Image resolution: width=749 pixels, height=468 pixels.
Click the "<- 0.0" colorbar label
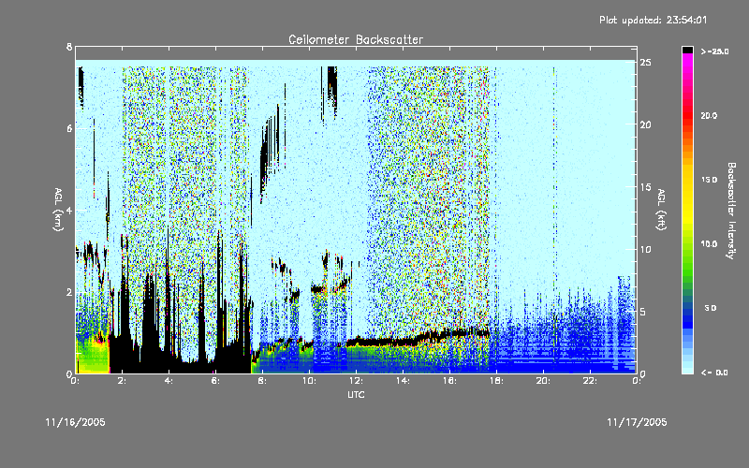pos(714,373)
